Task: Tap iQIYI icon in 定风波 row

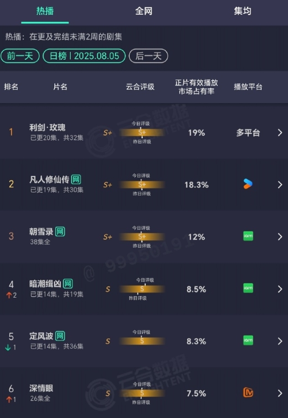Action: pyautogui.click(x=248, y=341)
